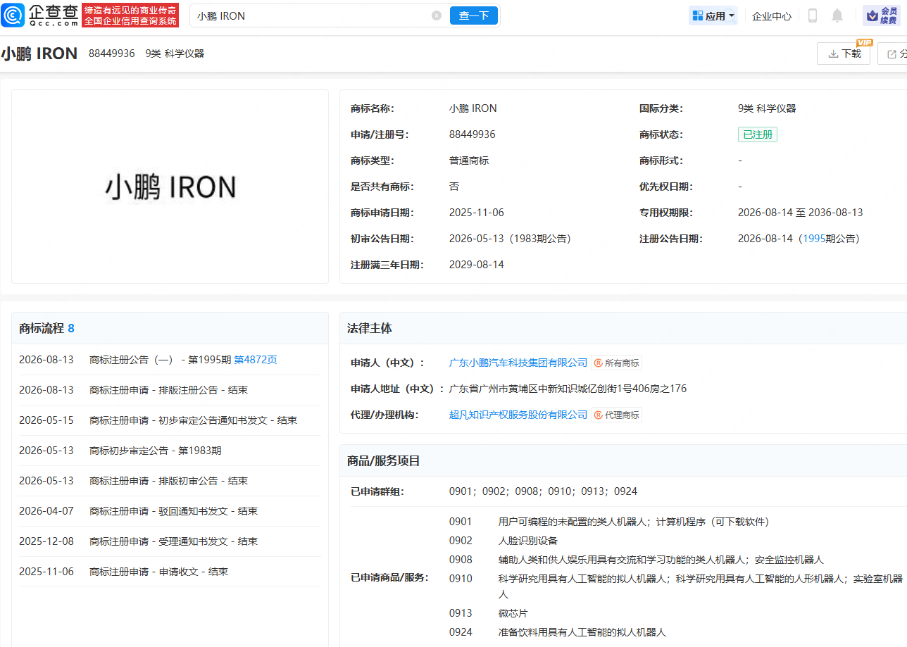Click the 申请/注册号 value 88449936
The image size is (907, 647).
tap(473, 134)
